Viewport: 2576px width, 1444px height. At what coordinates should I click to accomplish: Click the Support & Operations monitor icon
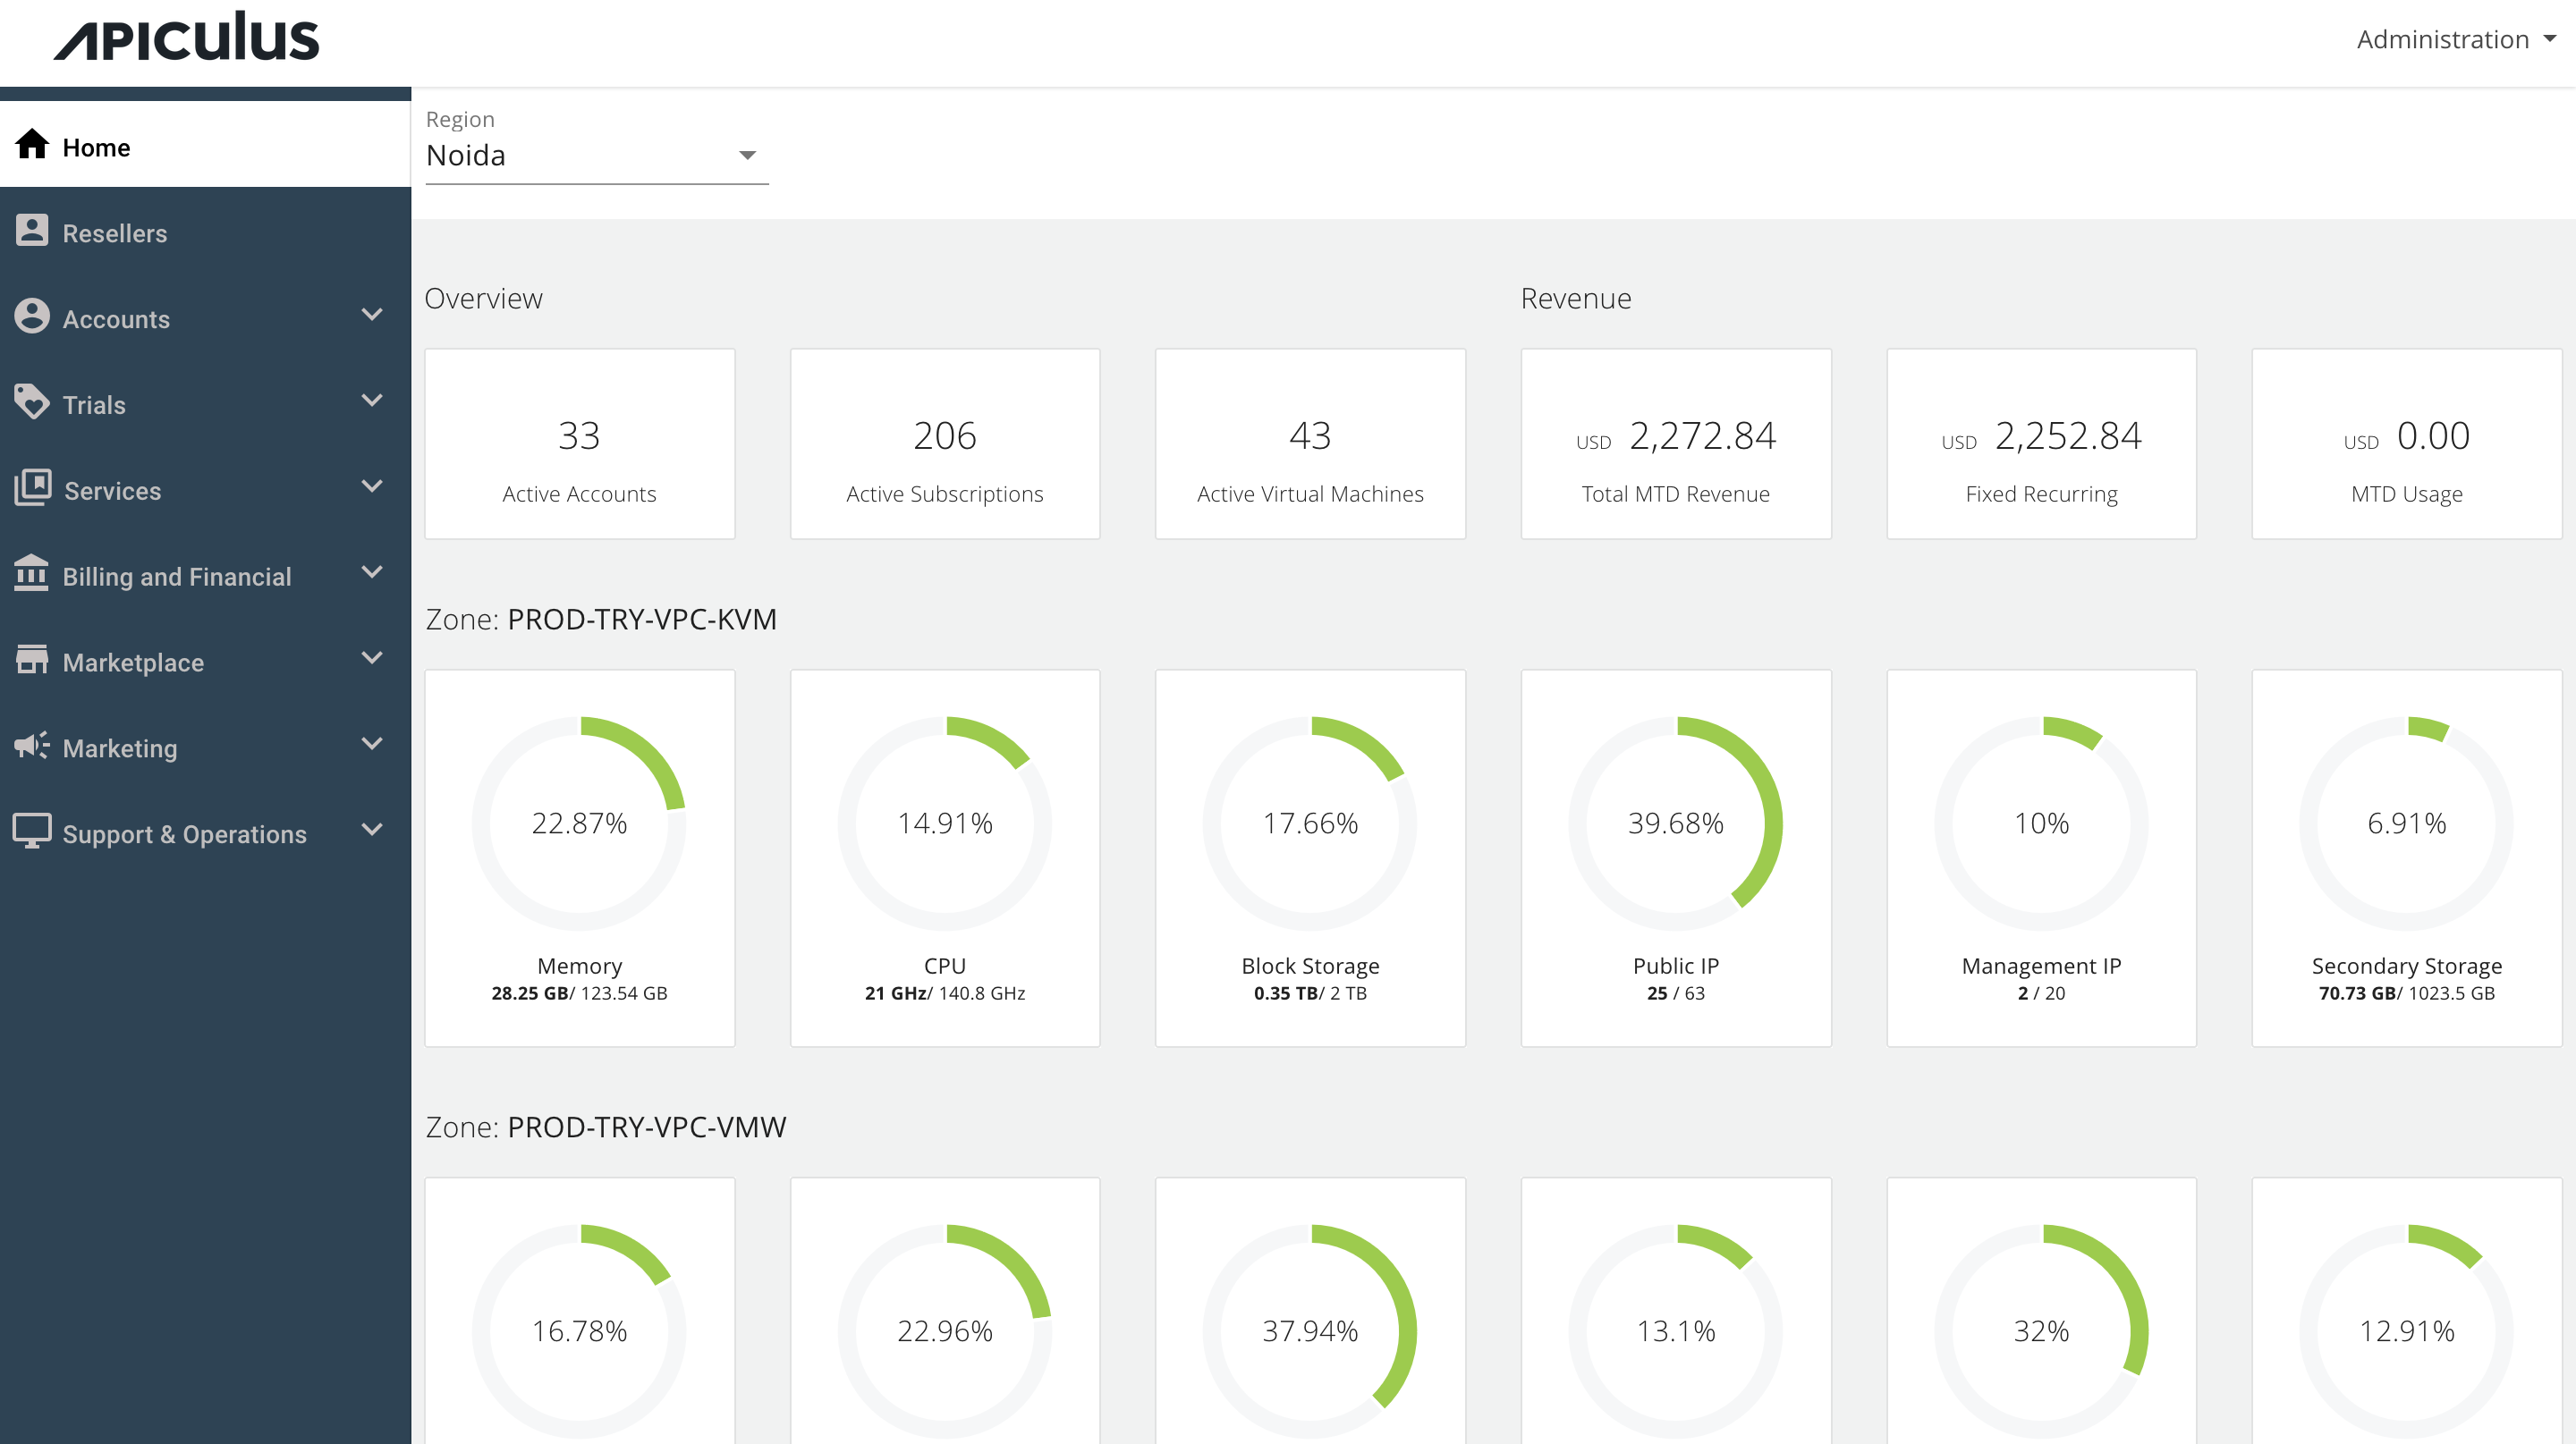32,832
